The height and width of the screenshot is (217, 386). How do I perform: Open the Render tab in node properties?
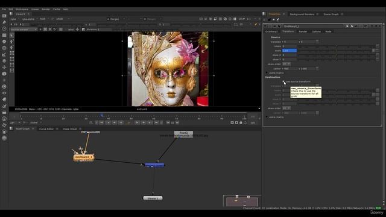(303, 31)
